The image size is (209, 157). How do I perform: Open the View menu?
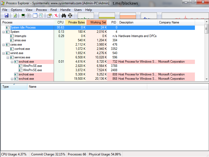tap(29, 10)
